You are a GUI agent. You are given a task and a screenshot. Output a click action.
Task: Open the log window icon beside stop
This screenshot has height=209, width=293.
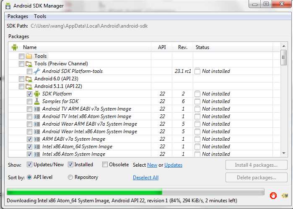tap(285, 196)
